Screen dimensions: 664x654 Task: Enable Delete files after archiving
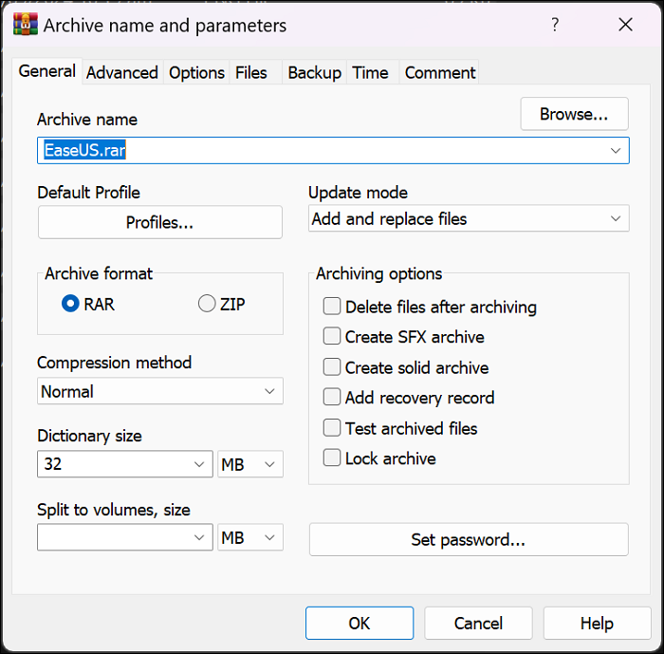coord(332,307)
